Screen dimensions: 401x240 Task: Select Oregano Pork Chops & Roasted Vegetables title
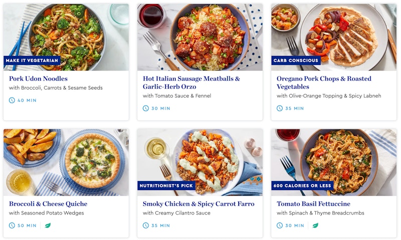pyautogui.click(x=324, y=83)
